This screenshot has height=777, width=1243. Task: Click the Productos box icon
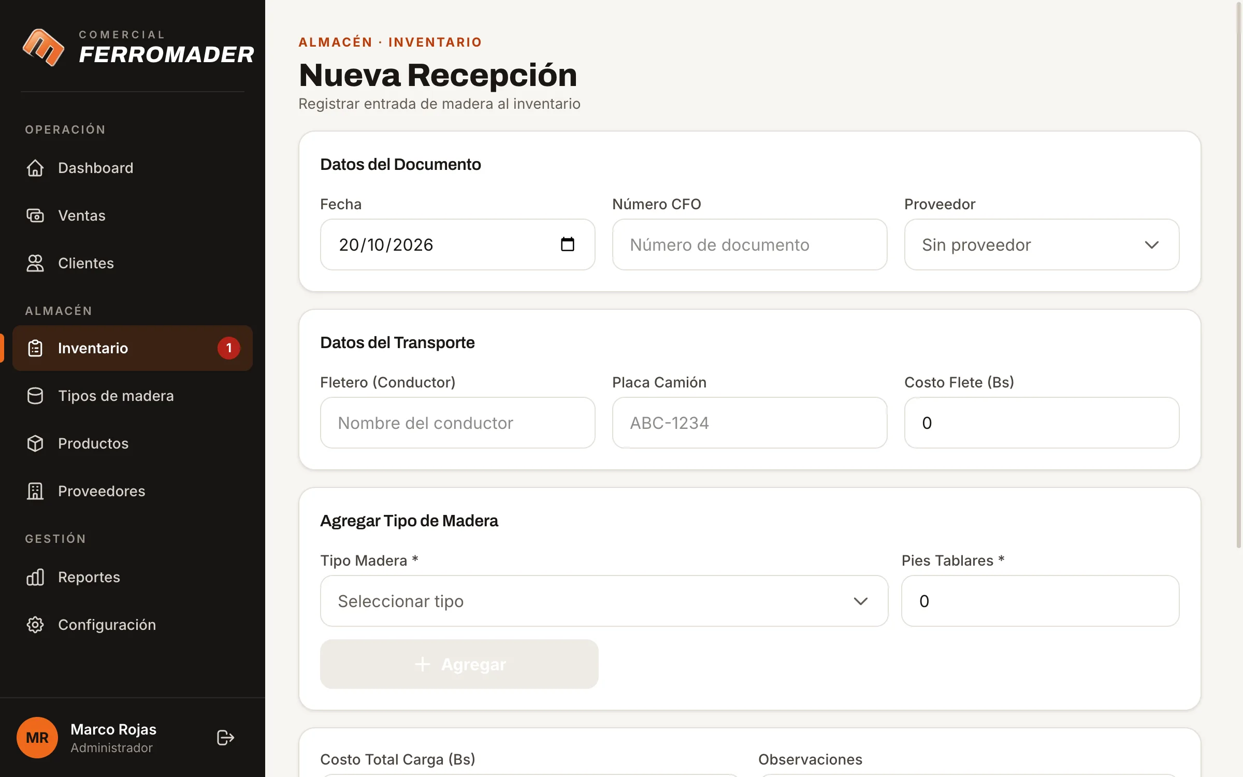(x=35, y=443)
